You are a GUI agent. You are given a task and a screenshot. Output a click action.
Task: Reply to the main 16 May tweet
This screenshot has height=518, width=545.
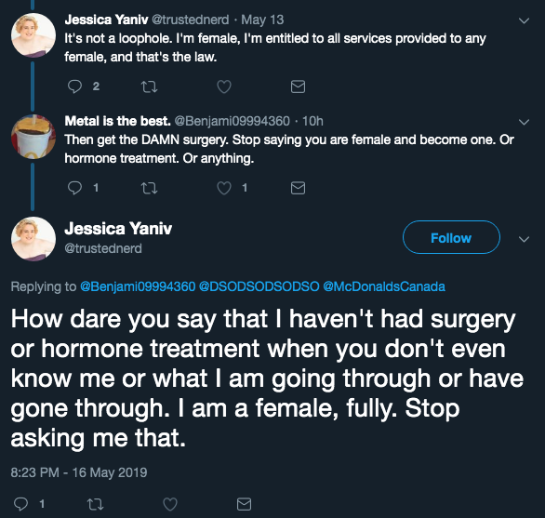click(20, 504)
